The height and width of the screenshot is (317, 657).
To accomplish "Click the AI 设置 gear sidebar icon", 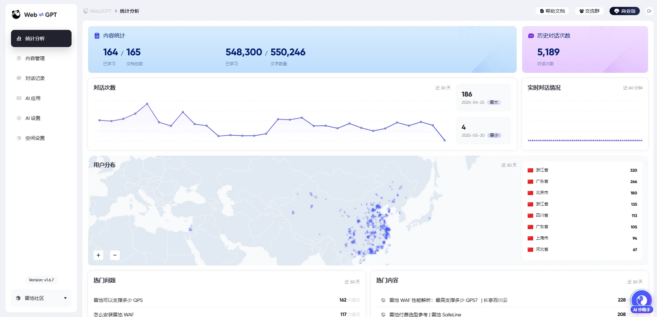I will 19,118.
